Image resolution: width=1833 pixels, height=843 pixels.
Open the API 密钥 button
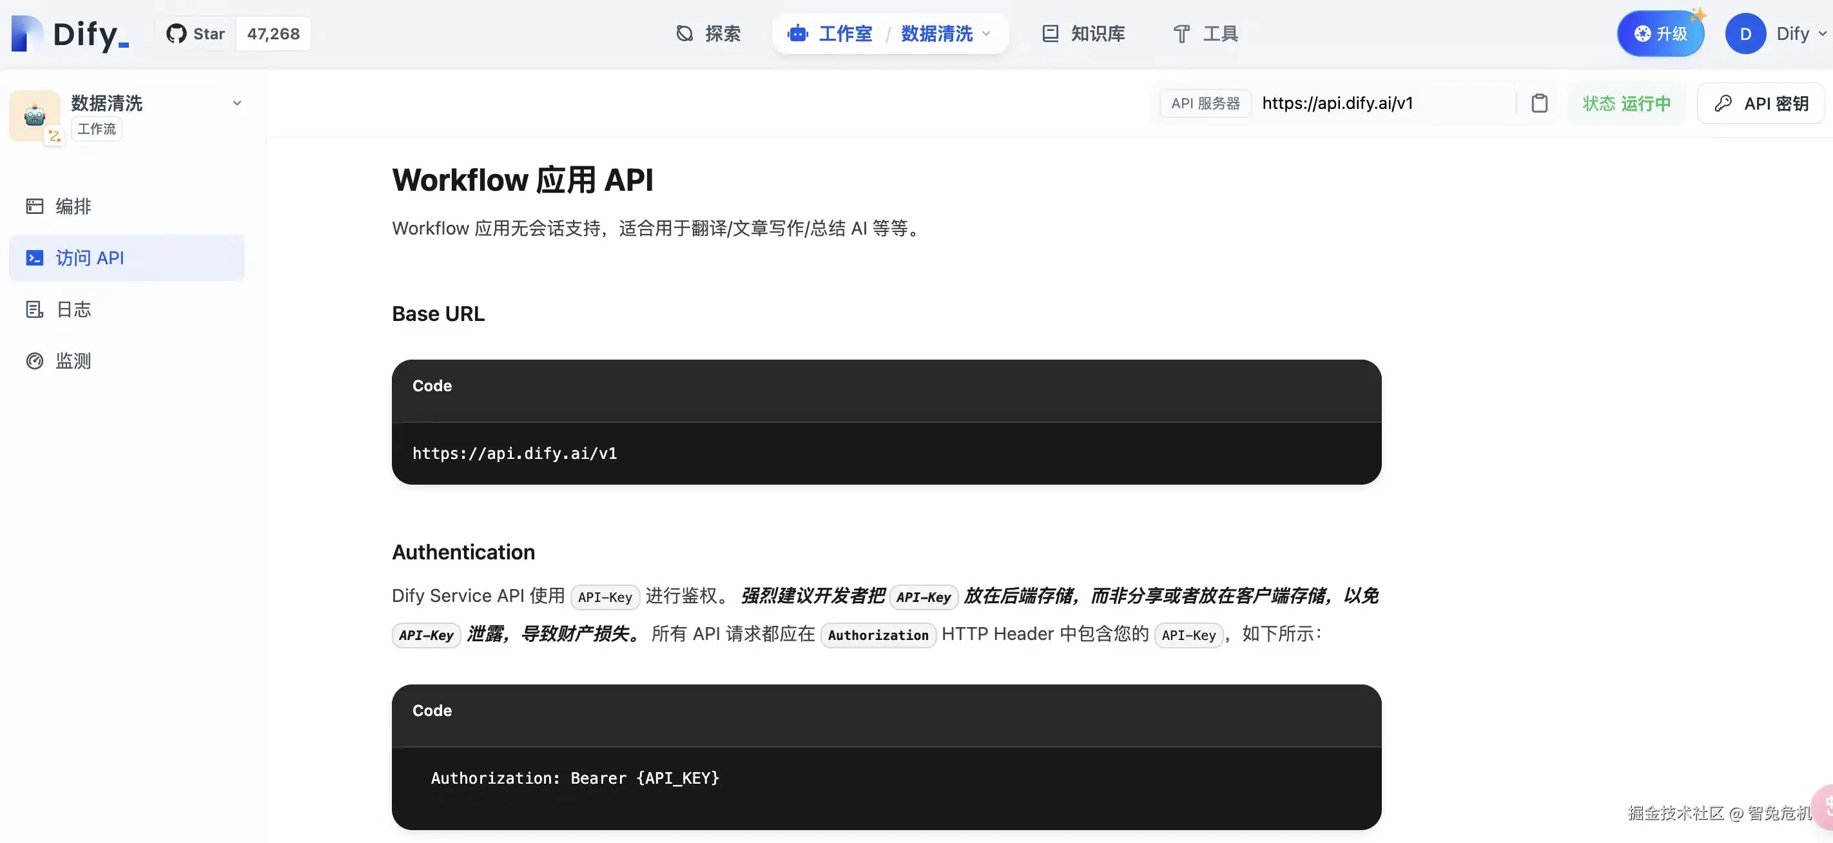point(1761,103)
